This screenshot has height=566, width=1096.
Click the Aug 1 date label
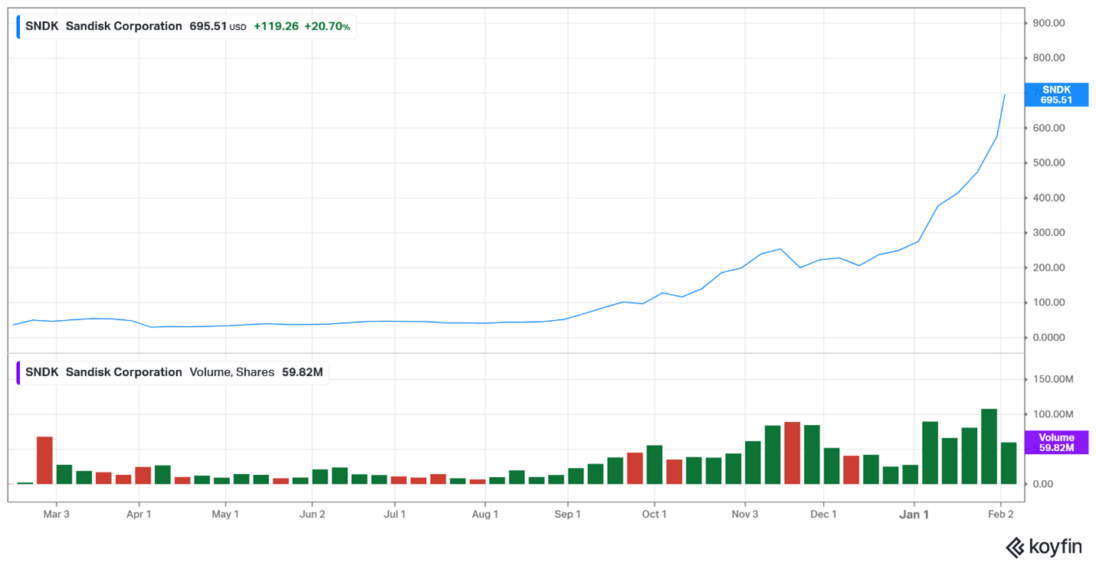485,514
